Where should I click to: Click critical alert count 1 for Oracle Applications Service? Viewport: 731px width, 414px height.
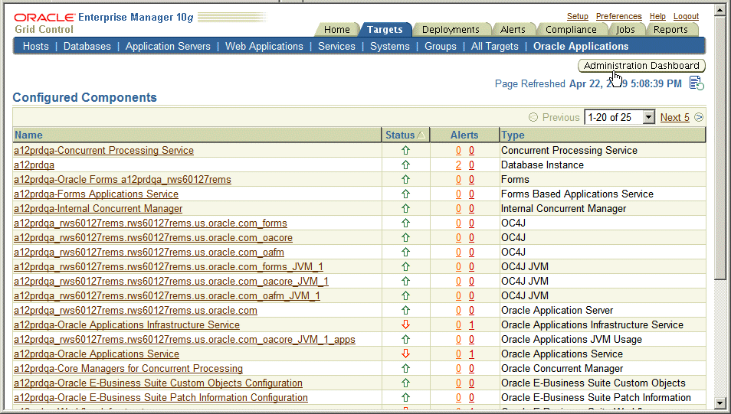coord(472,354)
